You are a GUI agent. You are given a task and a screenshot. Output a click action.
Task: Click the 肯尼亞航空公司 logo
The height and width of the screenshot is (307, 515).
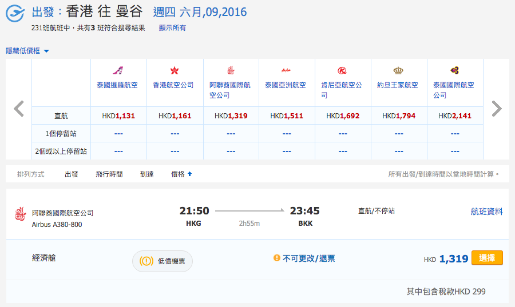(342, 70)
